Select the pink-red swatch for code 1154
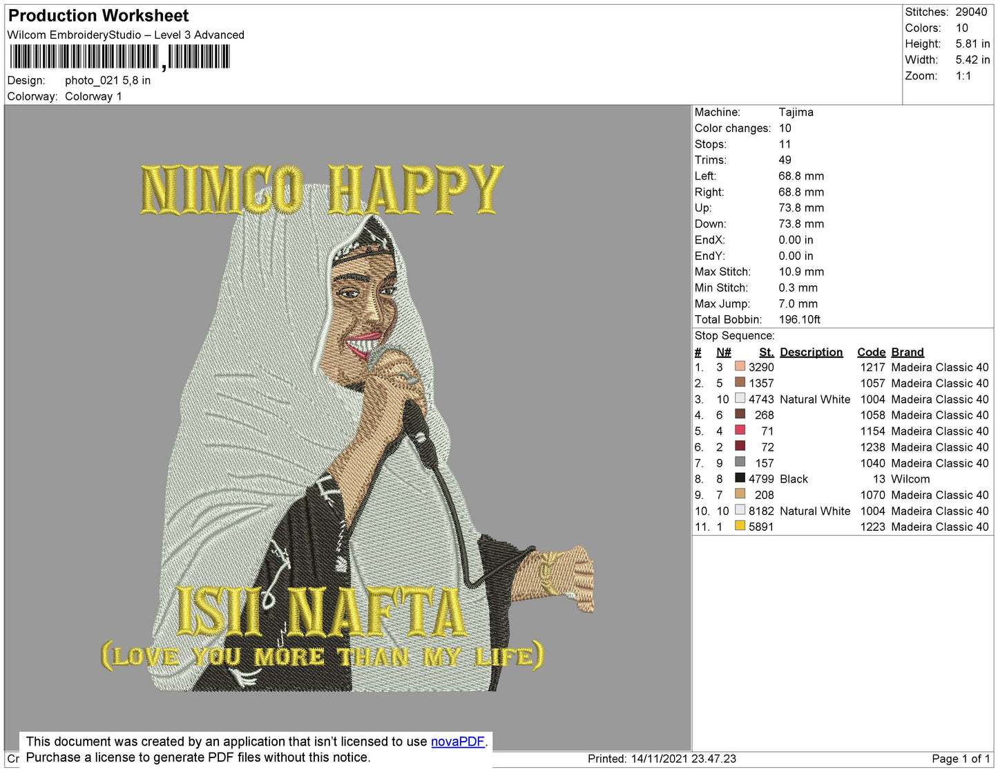This screenshot has width=998, height=772. coord(740,431)
